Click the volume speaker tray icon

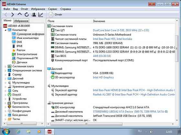[x=152, y=132]
